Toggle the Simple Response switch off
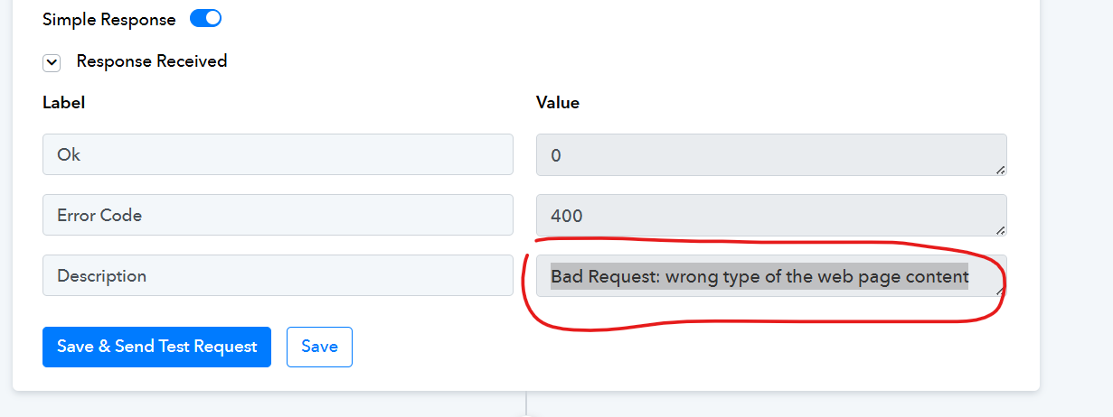The width and height of the screenshot is (1113, 417). click(x=205, y=19)
